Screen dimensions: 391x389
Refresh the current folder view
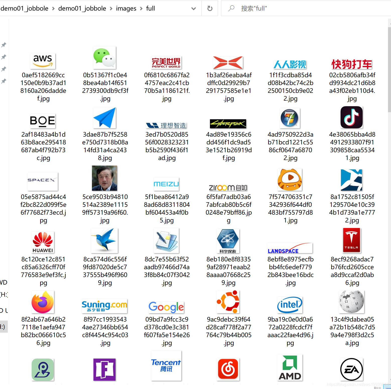coord(210,8)
